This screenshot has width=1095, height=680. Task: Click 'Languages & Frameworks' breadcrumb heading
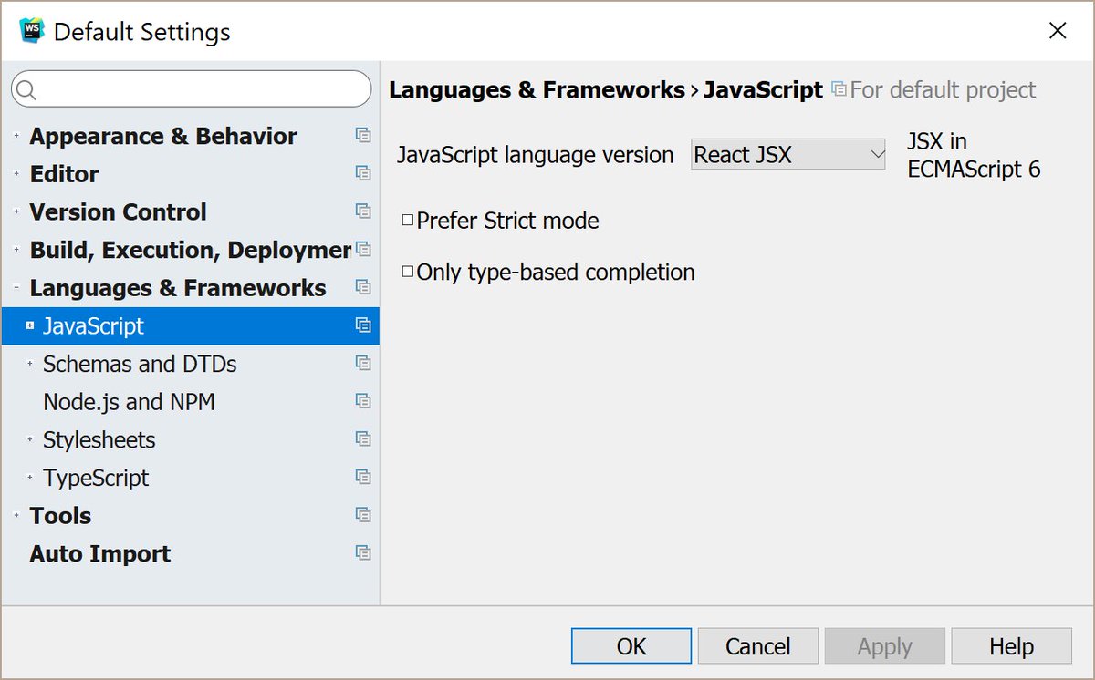tap(537, 89)
